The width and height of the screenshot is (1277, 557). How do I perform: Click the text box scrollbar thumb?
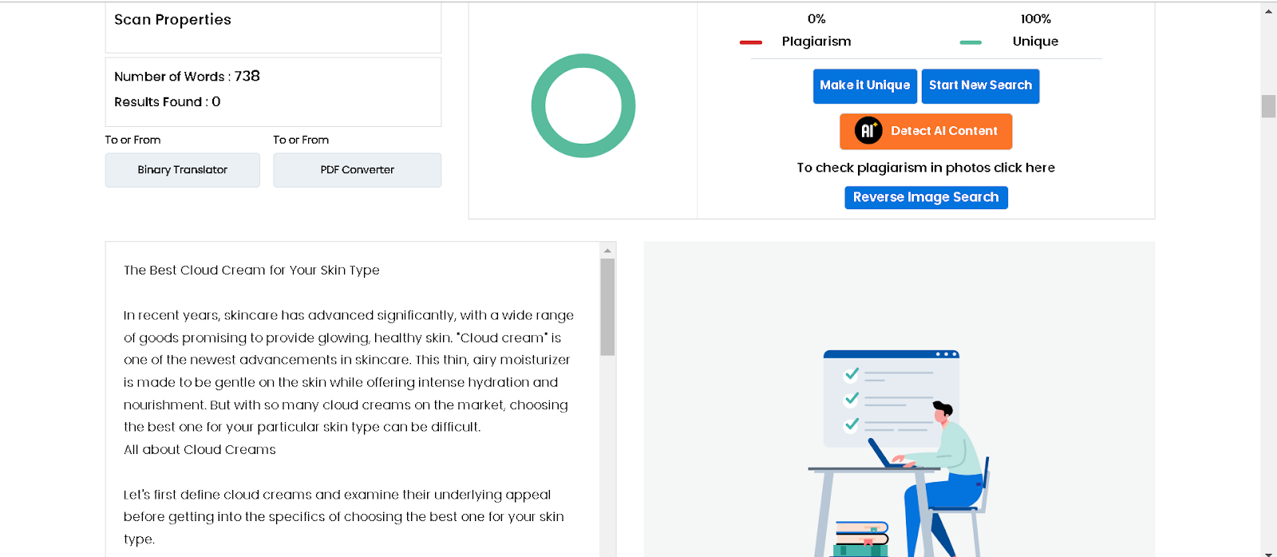607,307
